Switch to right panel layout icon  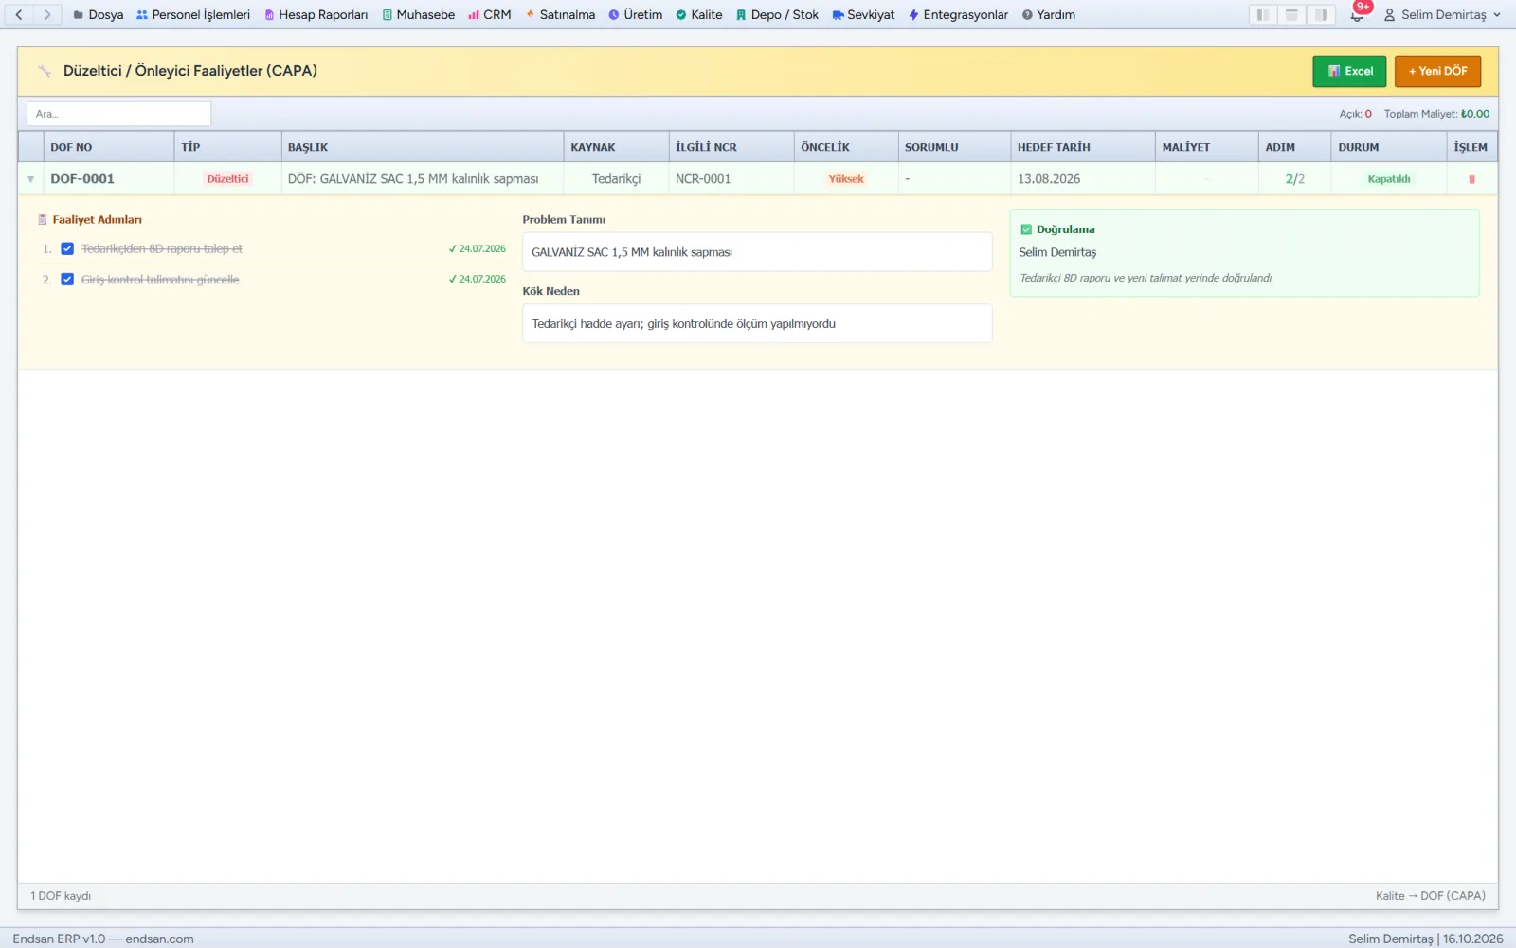tap(1321, 14)
